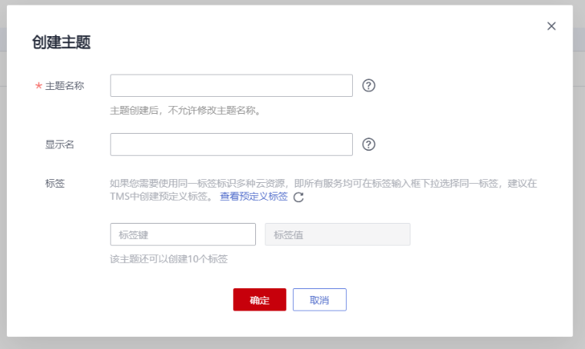The width and height of the screenshot is (585, 349).
Task: Click the 创建主题 dialog title
Action: (x=61, y=43)
